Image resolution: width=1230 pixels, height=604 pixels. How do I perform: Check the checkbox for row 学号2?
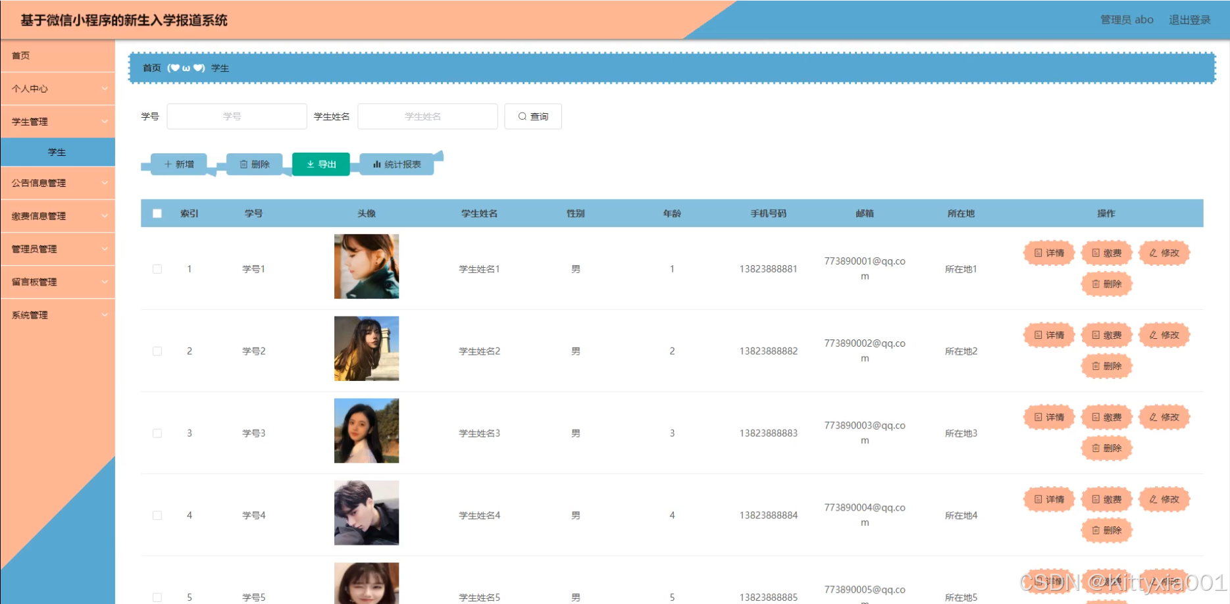click(157, 351)
